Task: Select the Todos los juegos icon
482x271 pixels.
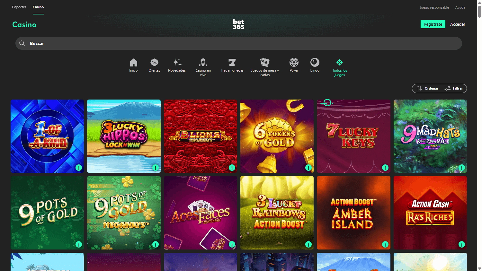Action: [339, 62]
